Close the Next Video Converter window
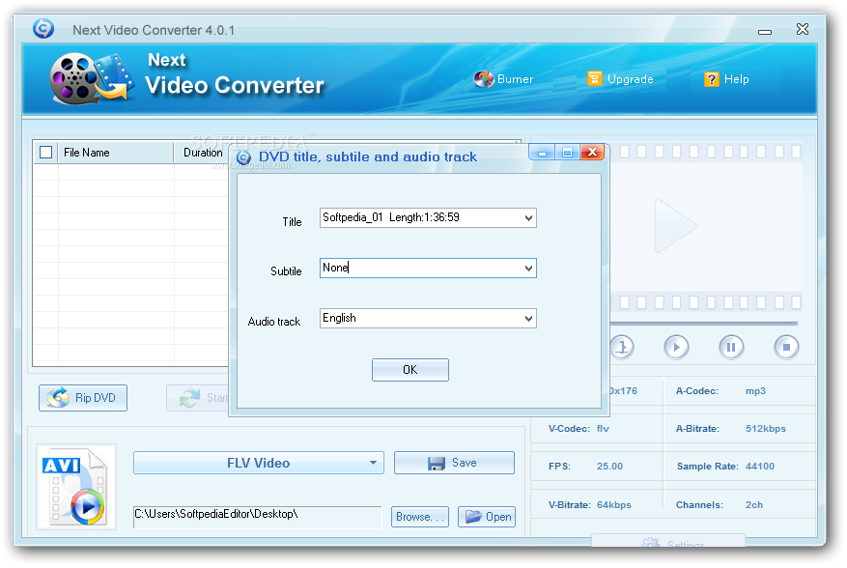This screenshot has height=568, width=847. pos(803,29)
